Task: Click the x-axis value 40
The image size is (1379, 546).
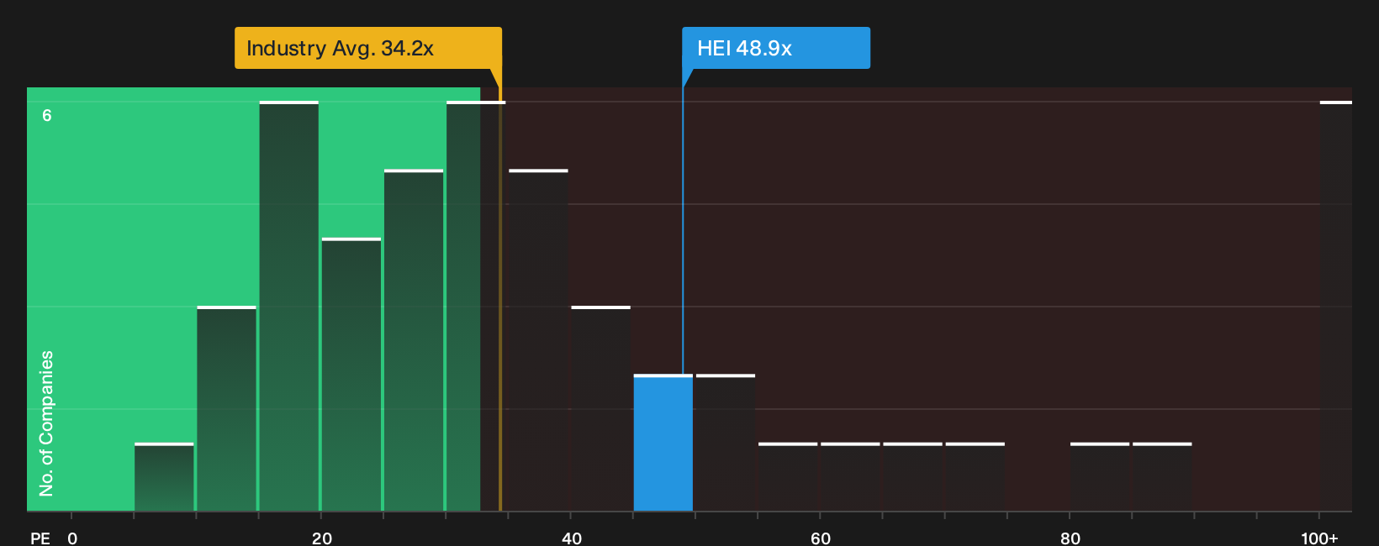Action: pos(572,538)
